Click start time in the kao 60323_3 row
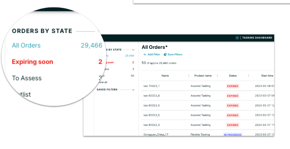The width and height of the screenshot is (290, 149). [264, 125]
